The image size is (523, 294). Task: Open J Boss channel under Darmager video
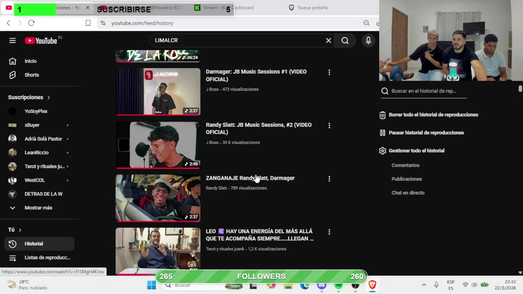coord(212,89)
